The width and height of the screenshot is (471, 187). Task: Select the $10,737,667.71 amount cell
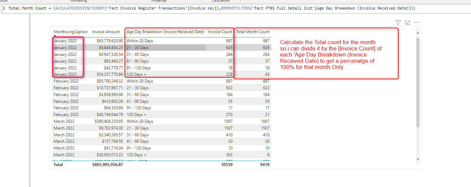(110, 88)
